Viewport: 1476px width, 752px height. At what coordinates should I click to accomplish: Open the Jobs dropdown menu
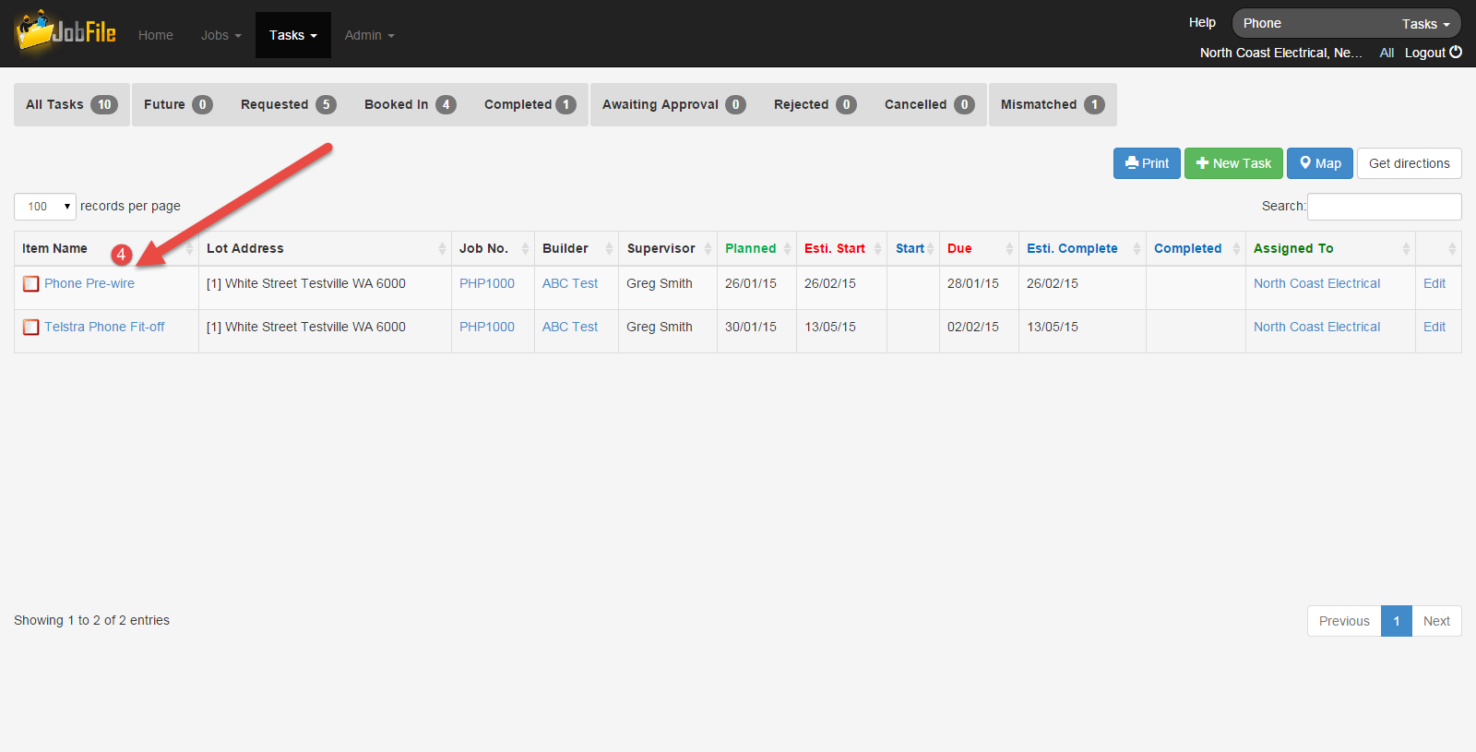pyautogui.click(x=220, y=35)
